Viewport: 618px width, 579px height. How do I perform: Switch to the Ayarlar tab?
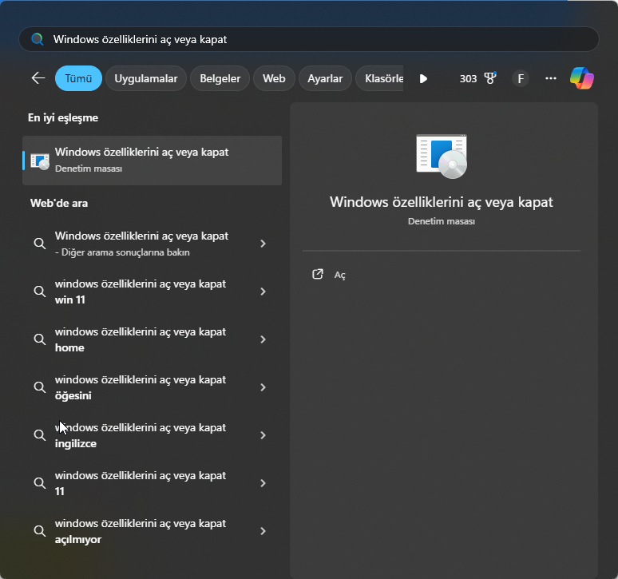tap(325, 78)
